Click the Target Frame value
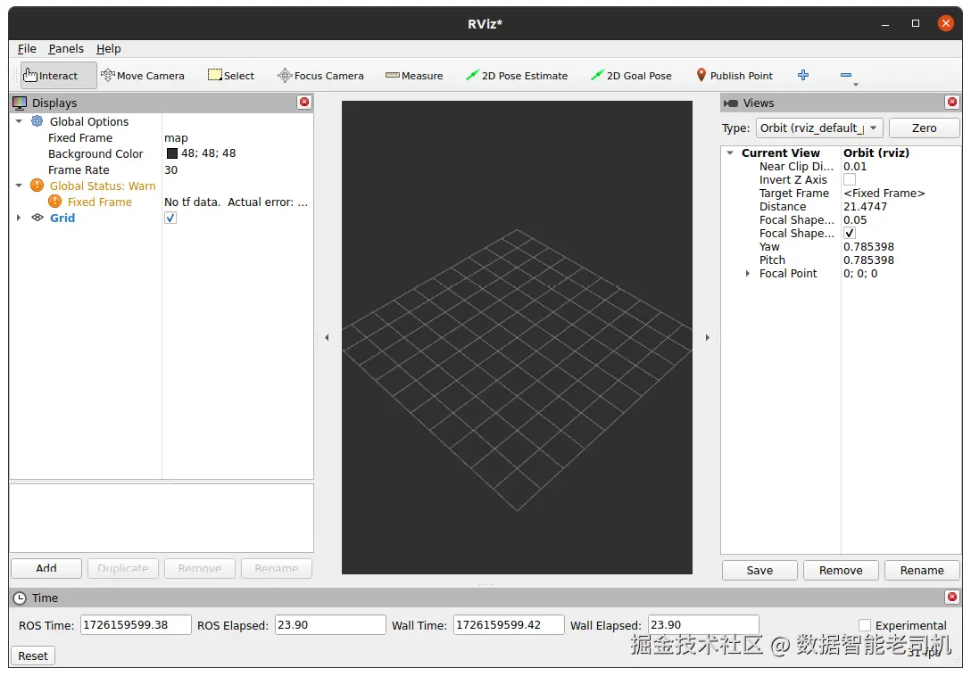Screen dimensions: 971x676 click(884, 194)
